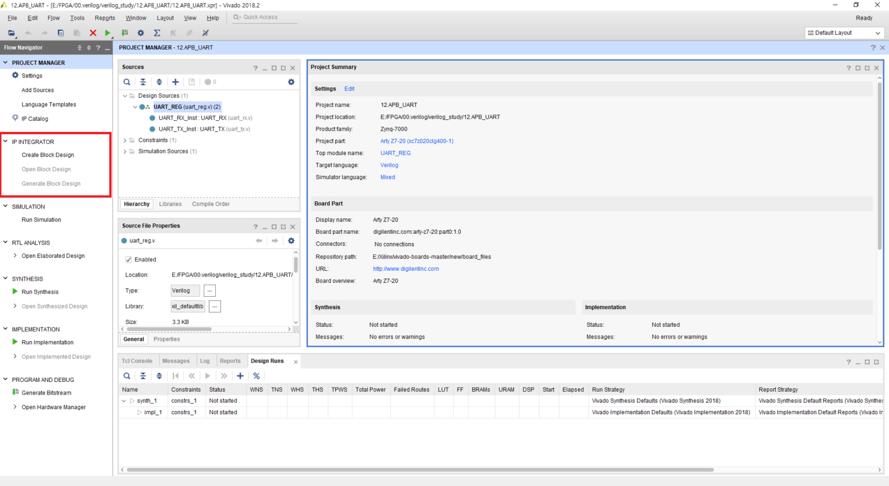Expand the Simulation Sources folder
Image resolution: width=889 pixels, height=486 pixels.
(x=125, y=152)
